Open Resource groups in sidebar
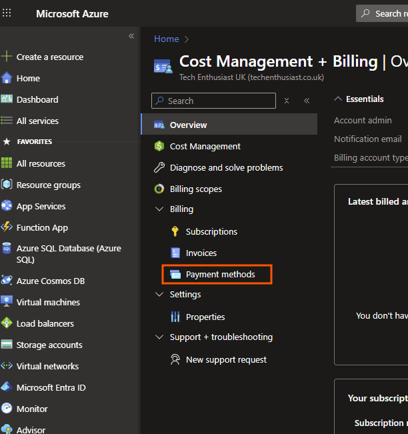 (49, 185)
